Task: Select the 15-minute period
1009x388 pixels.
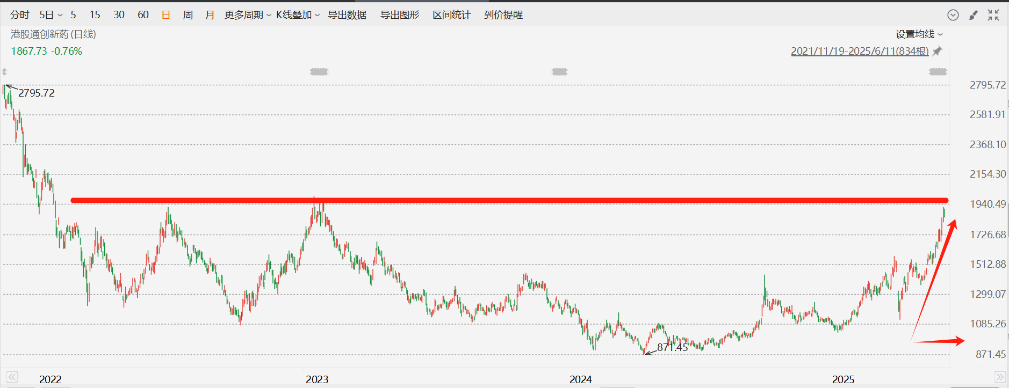Action: coord(95,15)
